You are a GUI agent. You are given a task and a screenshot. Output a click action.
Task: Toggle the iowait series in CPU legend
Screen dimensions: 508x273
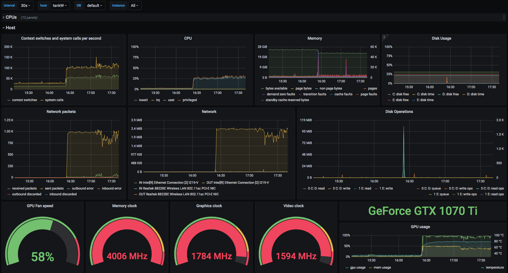click(143, 100)
